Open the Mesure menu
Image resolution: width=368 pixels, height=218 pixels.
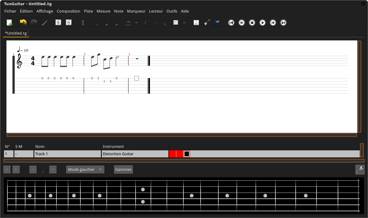point(103,11)
